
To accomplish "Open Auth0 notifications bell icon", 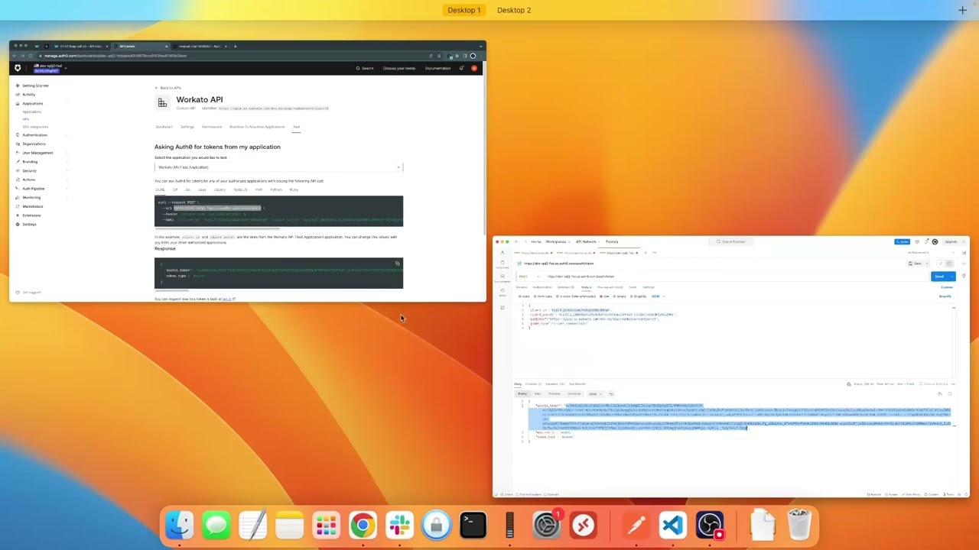I will pos(461,68).
